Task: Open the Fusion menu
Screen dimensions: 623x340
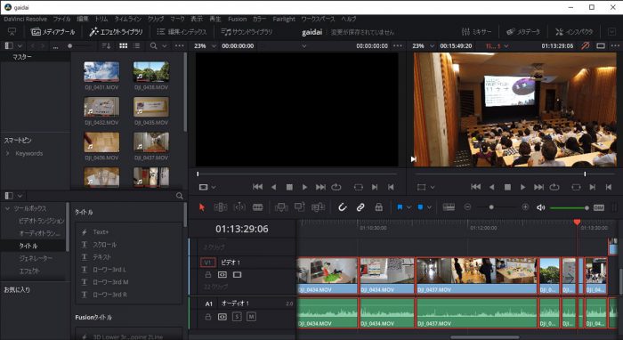Action: tap(238, 19)
